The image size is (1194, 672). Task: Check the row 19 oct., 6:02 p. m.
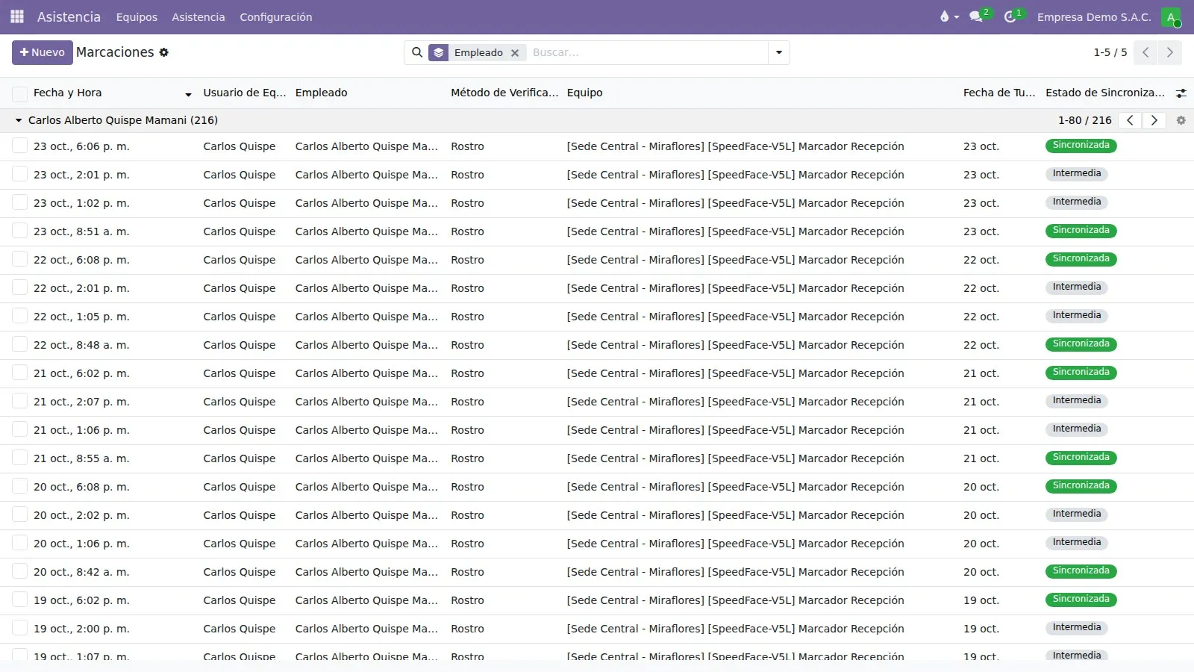click(20, 600)
